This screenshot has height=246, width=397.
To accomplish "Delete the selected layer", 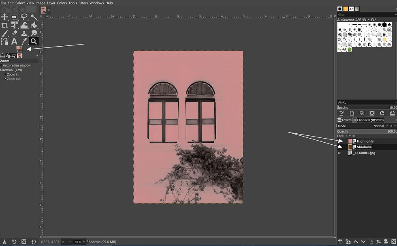I will [x=394, y=242].
